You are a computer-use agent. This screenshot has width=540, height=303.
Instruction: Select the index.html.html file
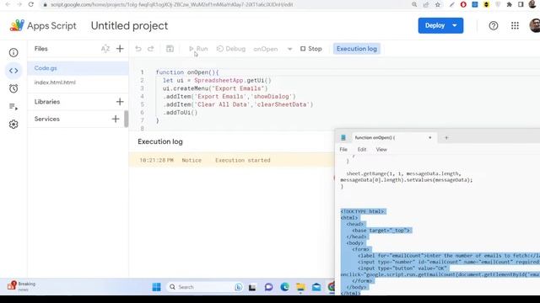point(78,82)
